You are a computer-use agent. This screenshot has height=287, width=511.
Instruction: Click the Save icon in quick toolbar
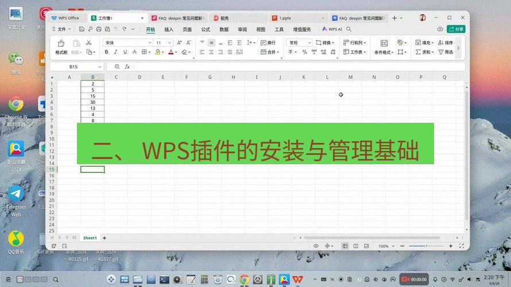(x=82, y=29)
